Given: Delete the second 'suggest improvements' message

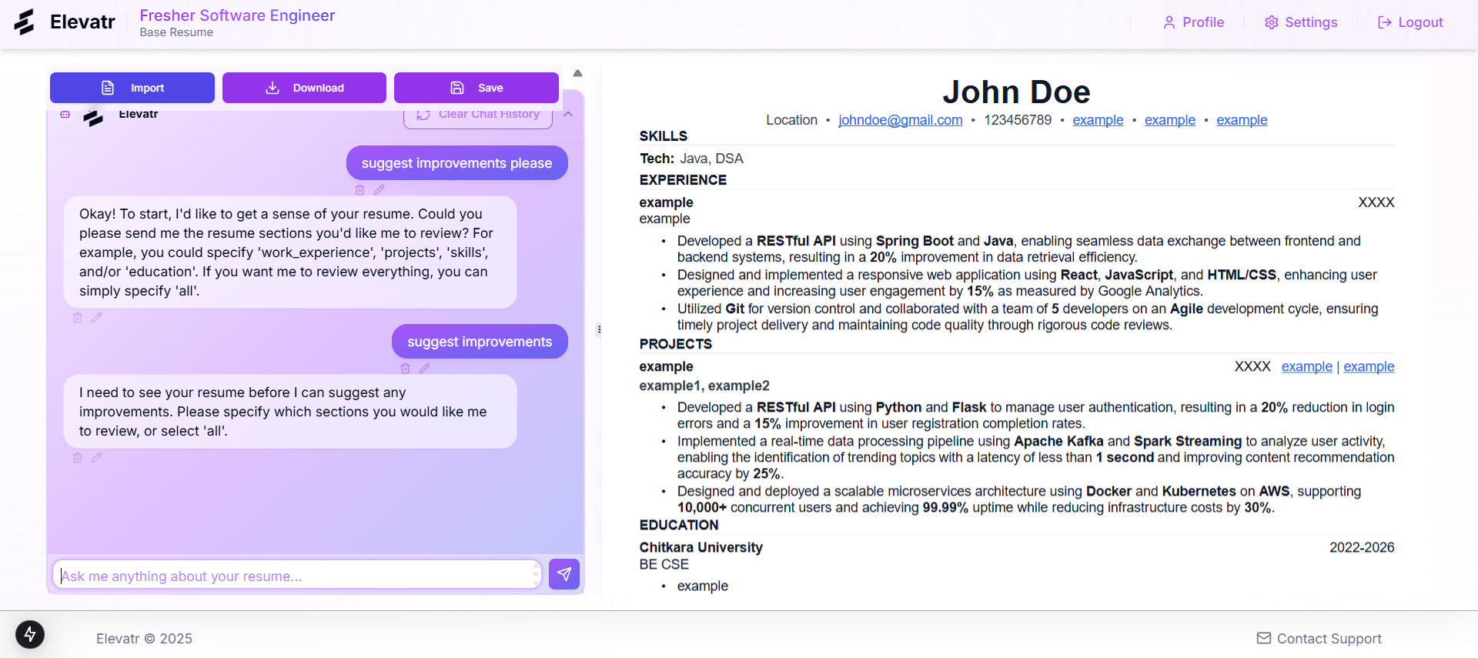Looking at the screenshot, I should click(x=405, y=368).
